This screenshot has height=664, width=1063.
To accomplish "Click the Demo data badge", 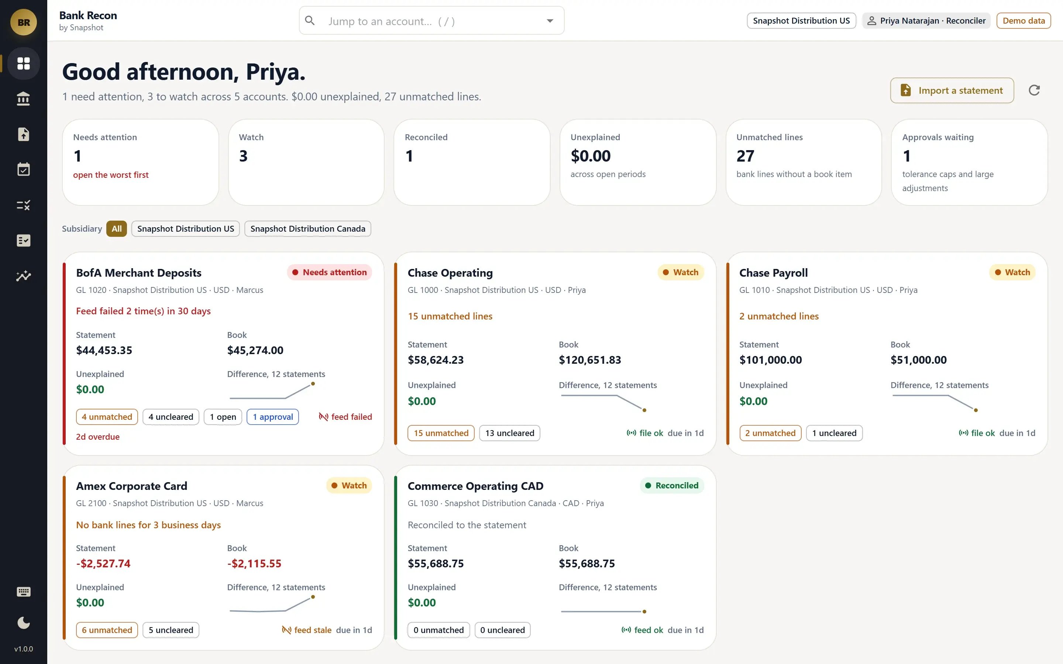I will (1024, 21).
